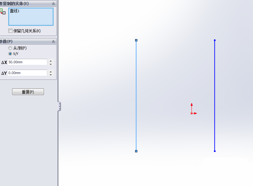Increase ΔY with the up spinner arrow
Screen dimensions: 253x186
click(51, 72)
